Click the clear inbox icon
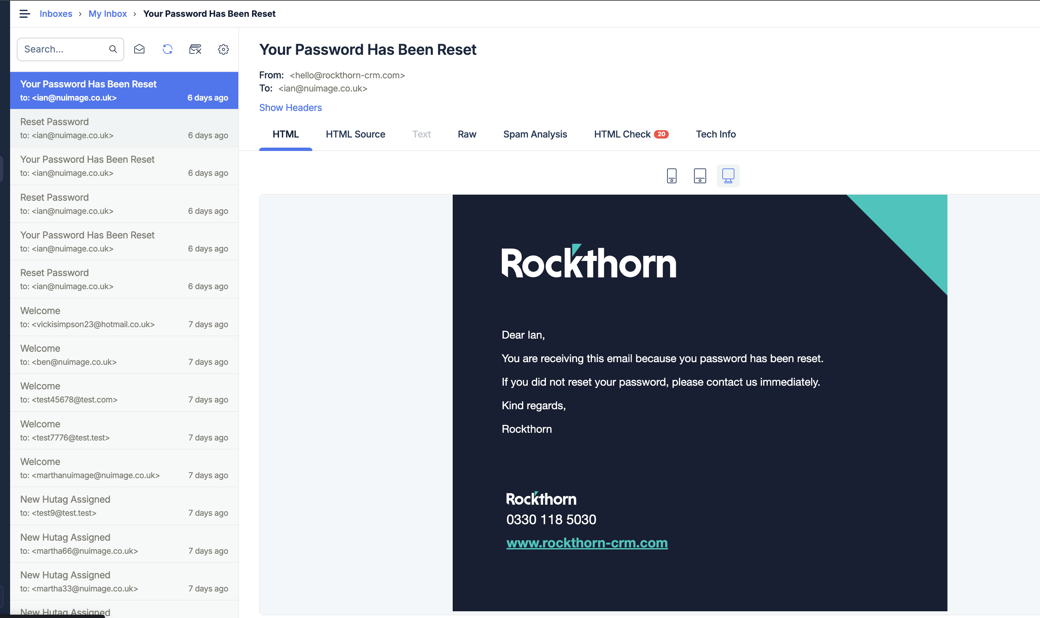Screen dimensions: 1040x618 pos(195,49)
